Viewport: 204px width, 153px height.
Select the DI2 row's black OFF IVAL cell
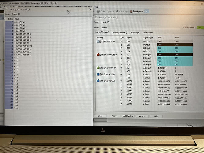click(x=165, y=45)
